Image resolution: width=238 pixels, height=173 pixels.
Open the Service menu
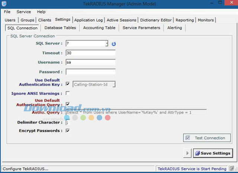tap(24, 12)
